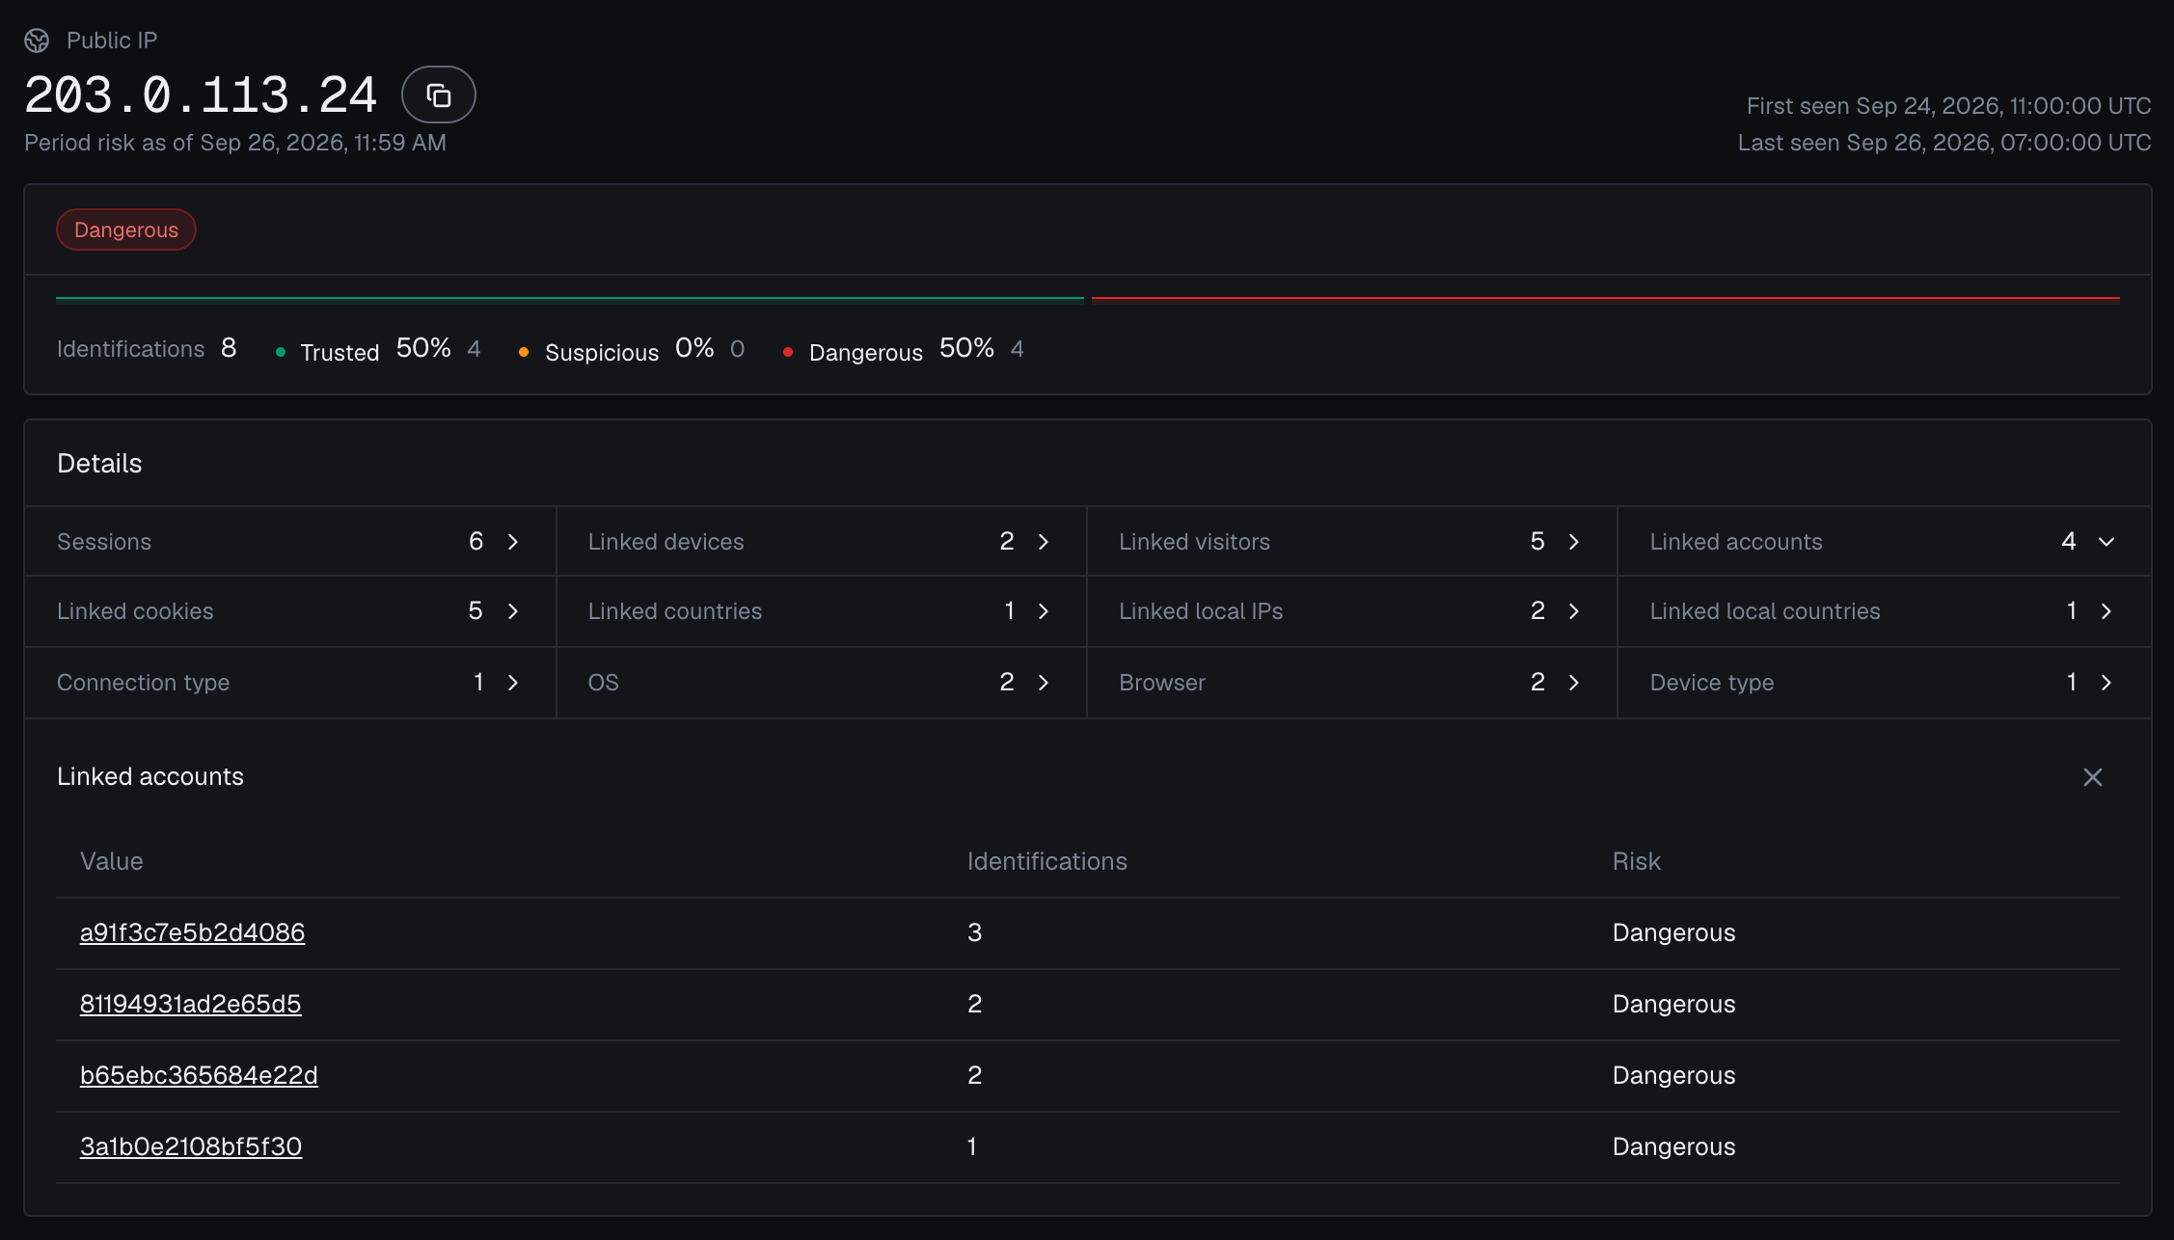Viewport: 2174px width, 1240px height.
Task: Click the red Dangerous progress bar segment
Action: [1605, 299]
